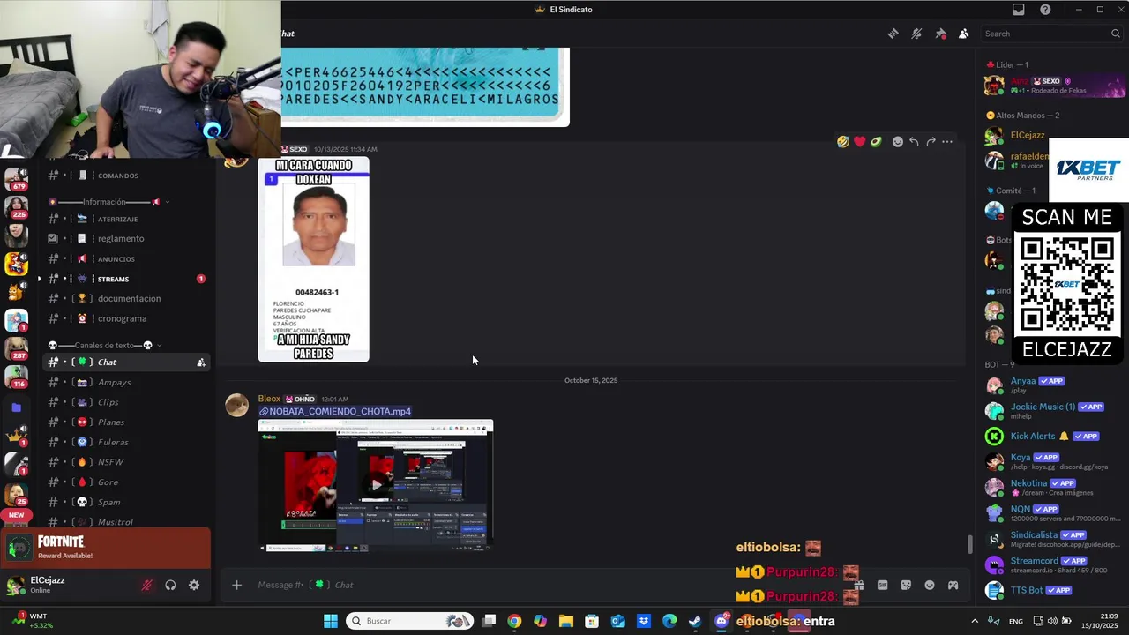The width and height of the screenshot is (1129, 635).
Task: Open notification settings bell-slash icon
Action: (916, 34)
